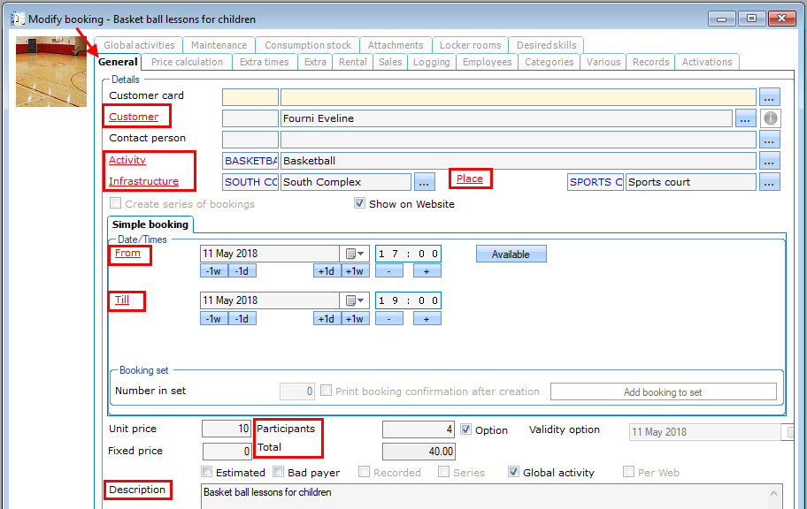Toggle the Per Web checkbox
This screenshot has width=807, height=509.
tap(628, 472)
